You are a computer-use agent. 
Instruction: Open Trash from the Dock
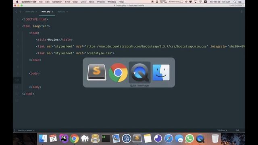point(215,139)
